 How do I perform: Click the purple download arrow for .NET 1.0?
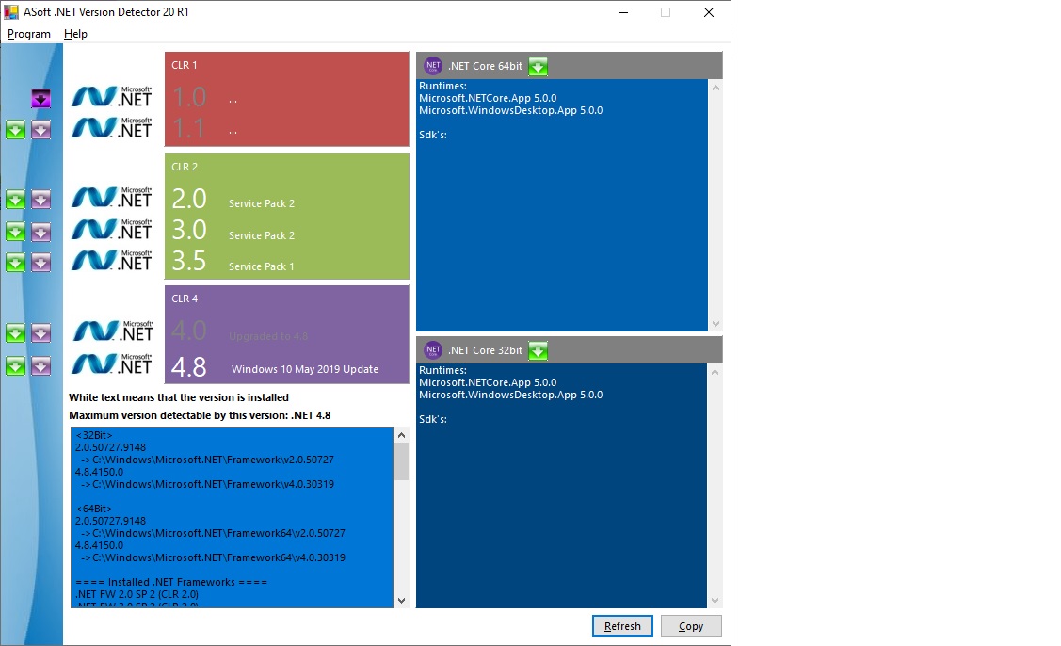pyautogui.click(x=40, y=99)
